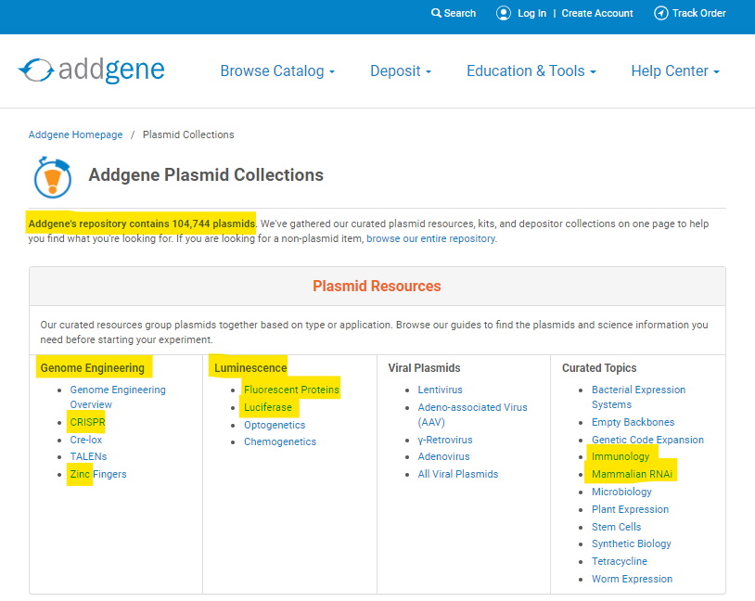Click the Viral Plasmids column heading
Viewport: 755px width, 601px height.
click(424, 368)
